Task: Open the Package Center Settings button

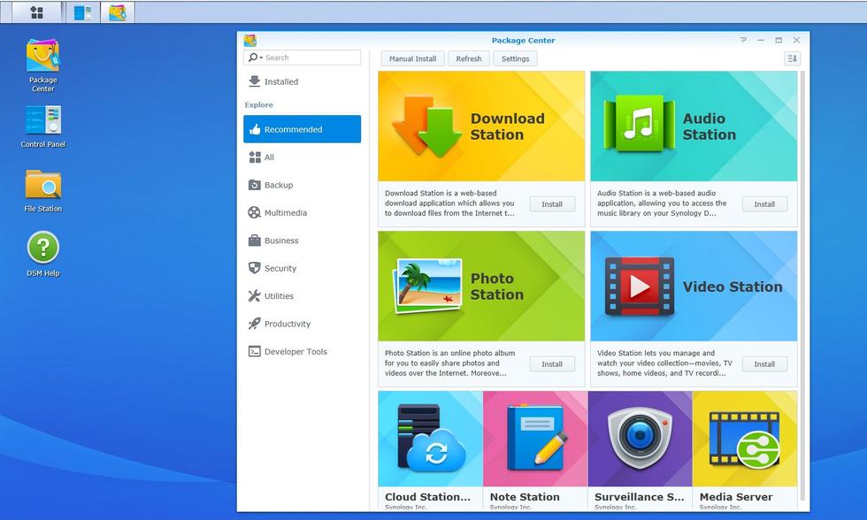Action: click(515, 58)
